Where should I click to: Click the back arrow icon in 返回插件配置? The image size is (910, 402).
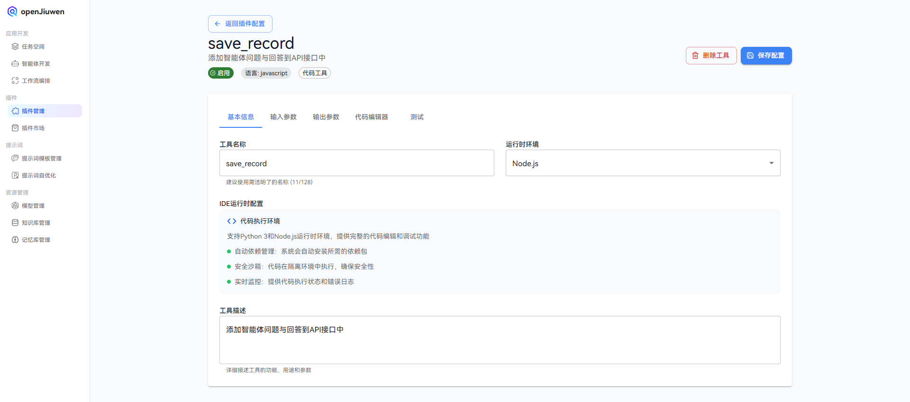point(218,24)
